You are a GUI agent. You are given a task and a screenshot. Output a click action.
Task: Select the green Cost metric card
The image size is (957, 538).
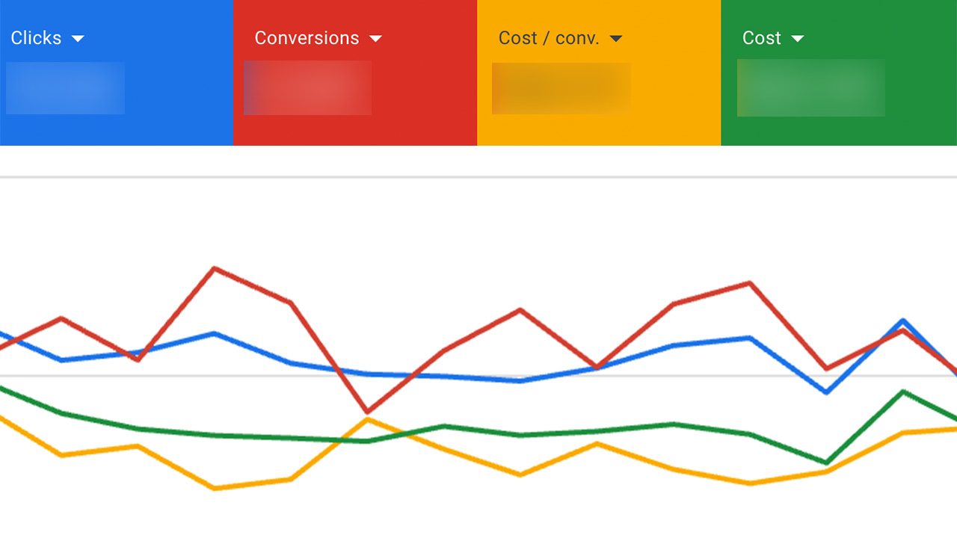837,72
